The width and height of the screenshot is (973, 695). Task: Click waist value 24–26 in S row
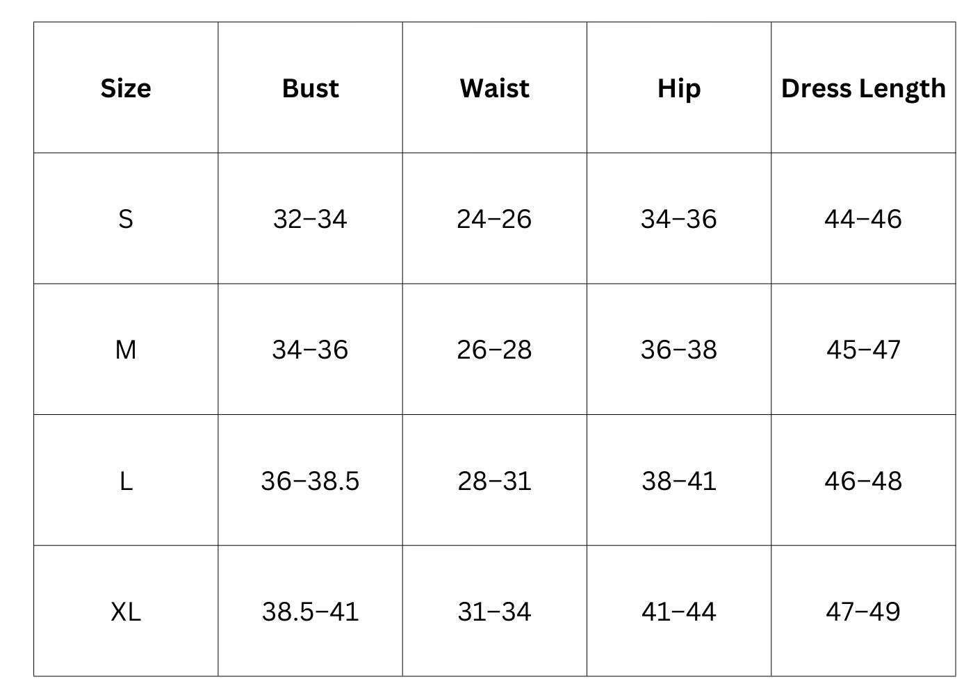tap(494, 219)
